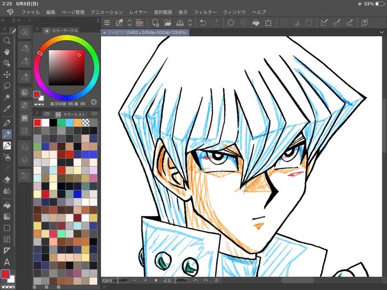Click the Redo arrow in command bar
387x290 pixels.
pyautogui.click(x=215, y=23)
